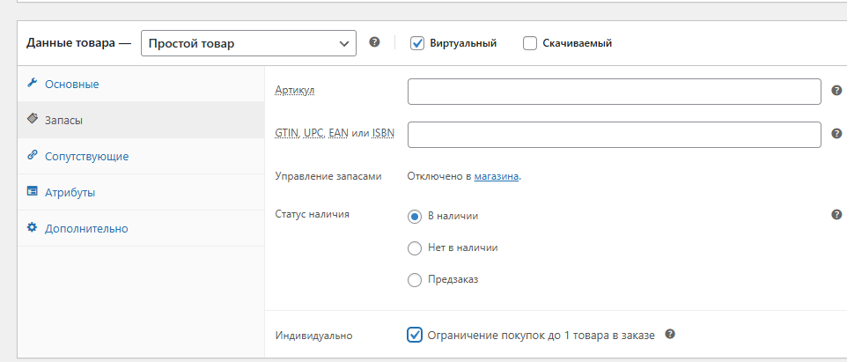Click help icon for Статус наличия
Screen dimensions: 847x362
pyautogui.click(x=837, y=215)
